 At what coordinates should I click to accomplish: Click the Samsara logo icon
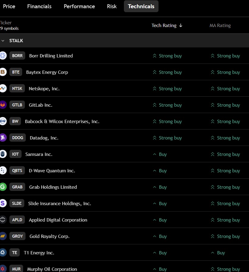(3, 154)
